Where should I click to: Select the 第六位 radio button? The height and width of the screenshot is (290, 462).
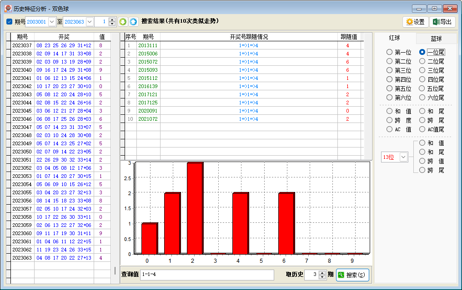[x=390, y=98]
